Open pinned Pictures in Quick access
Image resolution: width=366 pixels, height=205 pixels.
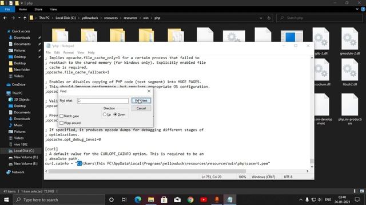pyautogui.click(x=19, y=51)
